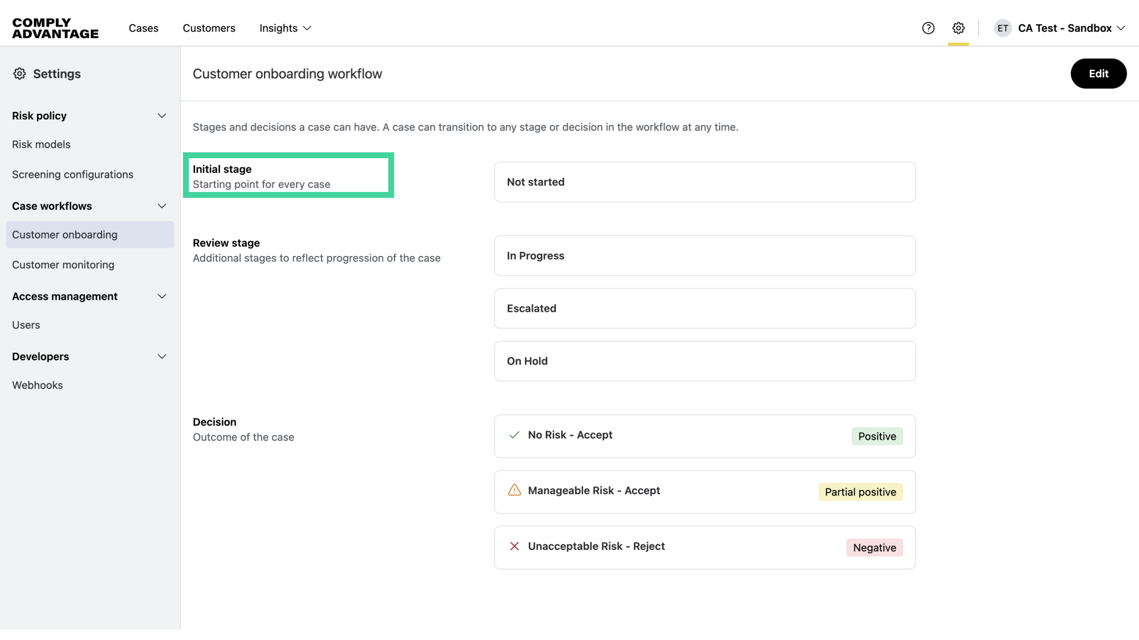This screenshot has height=640, width=1139.
Task: Click the ET user avatar
Action: tap(1003, 28)
